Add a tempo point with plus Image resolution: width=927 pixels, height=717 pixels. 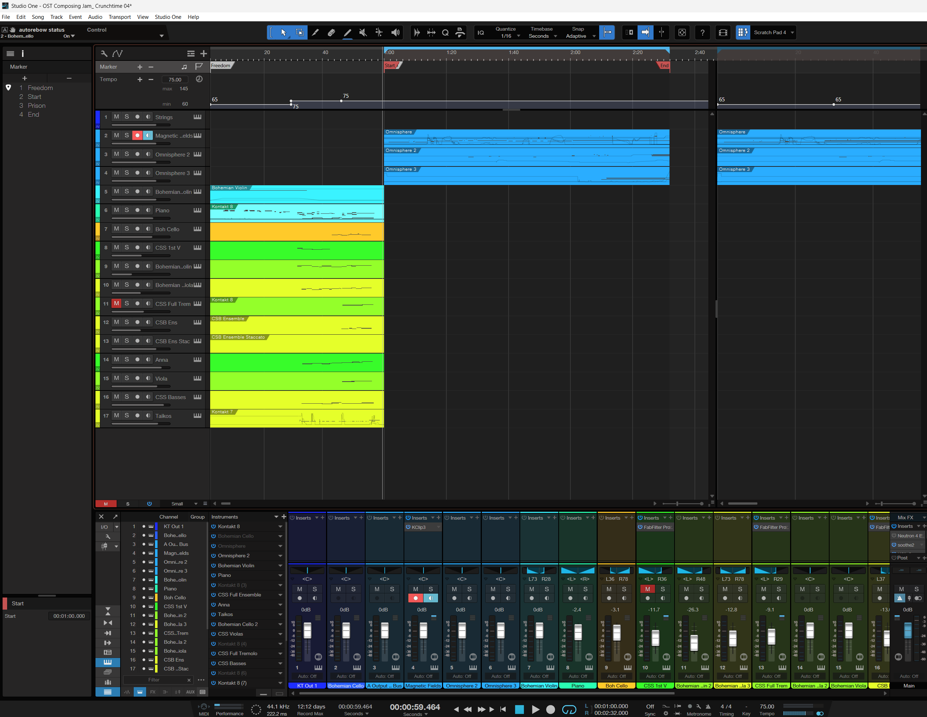pyautogui.click(x=140, y=79)
